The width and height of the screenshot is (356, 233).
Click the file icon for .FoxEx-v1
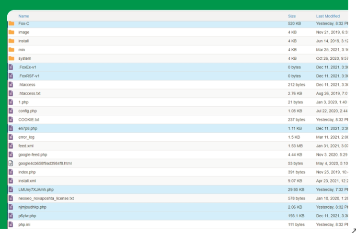point(11,67)
